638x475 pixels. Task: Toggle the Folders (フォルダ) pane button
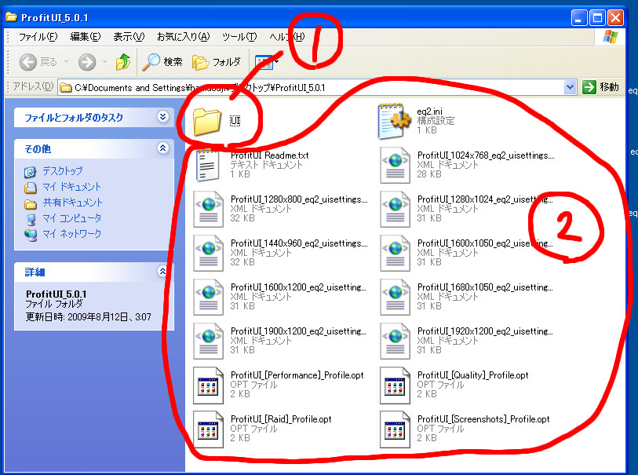coord(217,62)
